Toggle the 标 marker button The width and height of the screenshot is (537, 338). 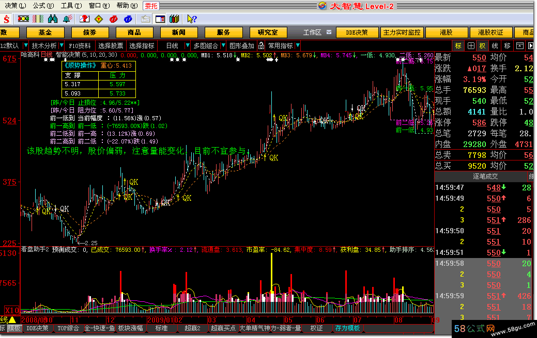pyautogui.click(x=458, y=46)
